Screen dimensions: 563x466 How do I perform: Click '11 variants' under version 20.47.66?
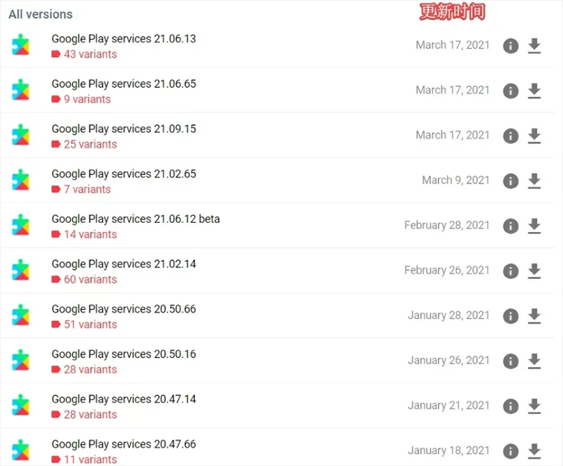coord(91,460)
